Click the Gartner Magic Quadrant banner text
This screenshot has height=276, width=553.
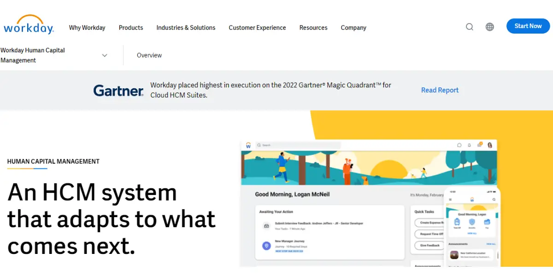(271, 90)
